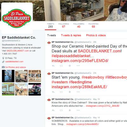Image resolution: width=127 pixels, height=127 pixels.
Task: Open more options on 'Start 'em young' tweet
Action: tap(78, 92)
